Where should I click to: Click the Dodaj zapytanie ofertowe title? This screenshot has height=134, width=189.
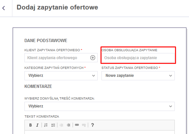[x=57, y=7]
